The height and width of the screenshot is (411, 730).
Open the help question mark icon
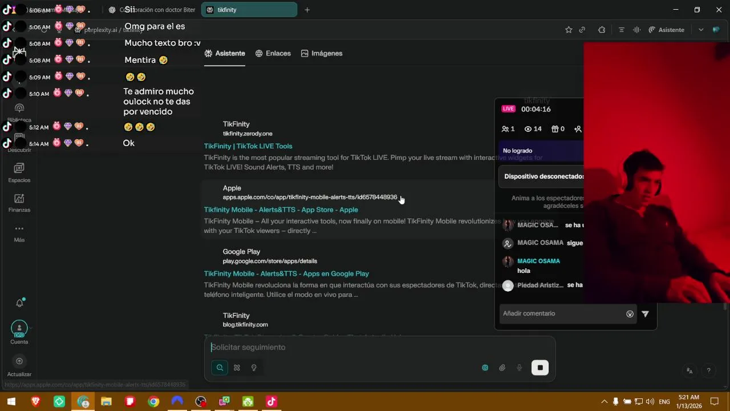click(x=708, y=370)
